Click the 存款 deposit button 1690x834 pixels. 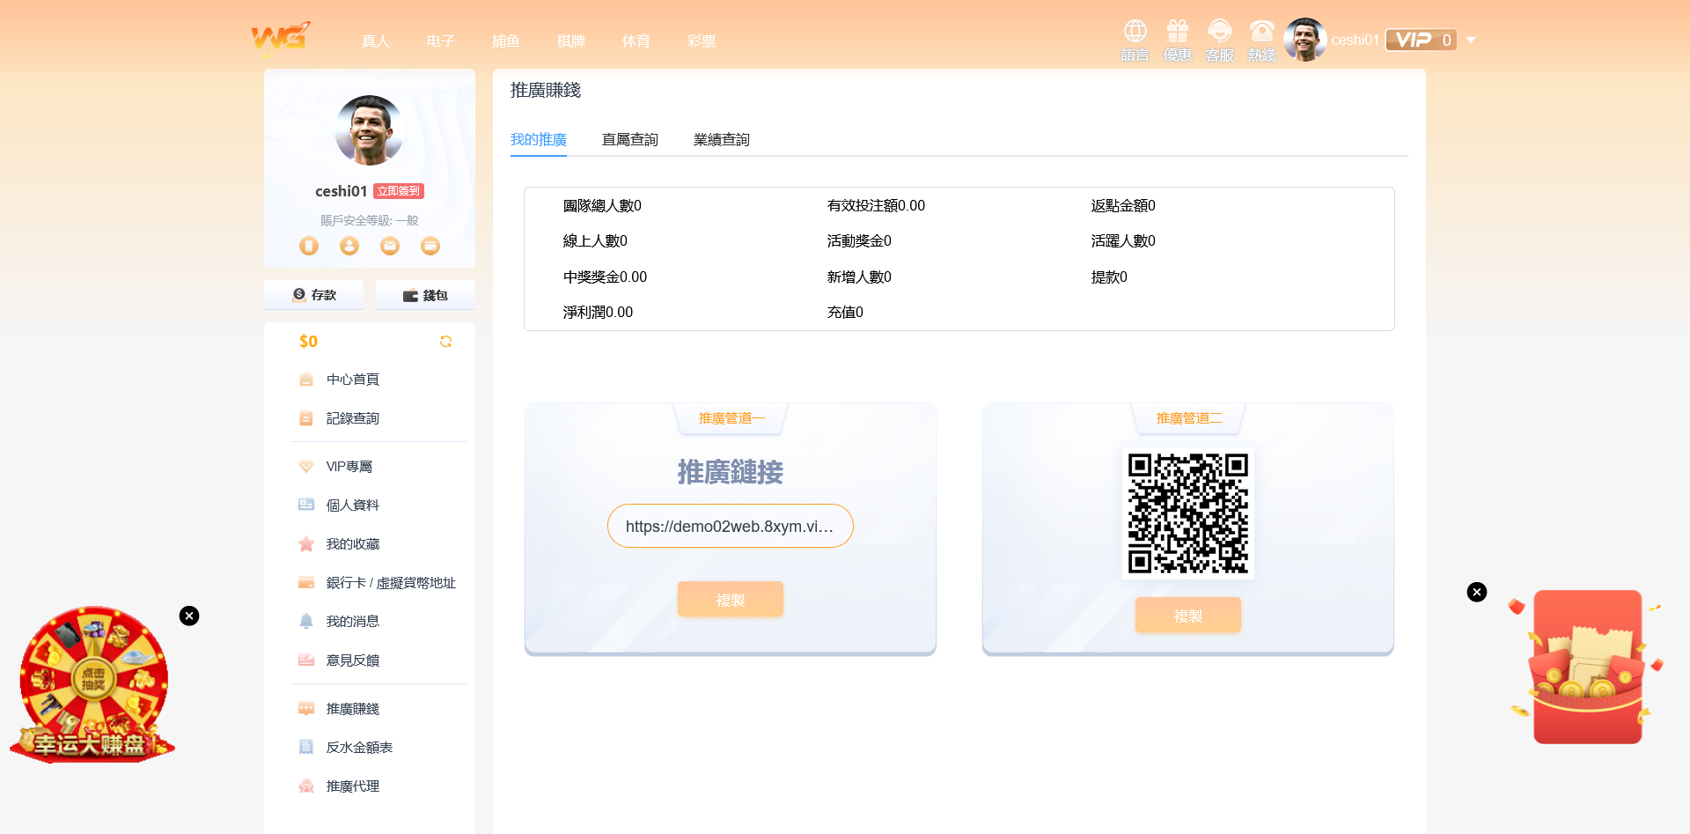tap(314, 295)
